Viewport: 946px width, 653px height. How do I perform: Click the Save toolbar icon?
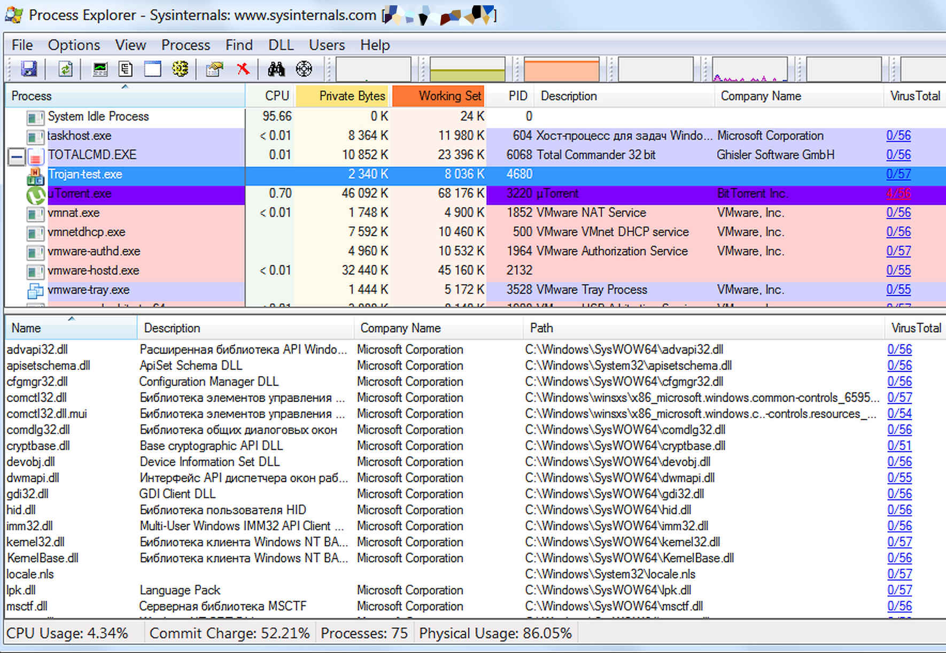coord(28,69)
